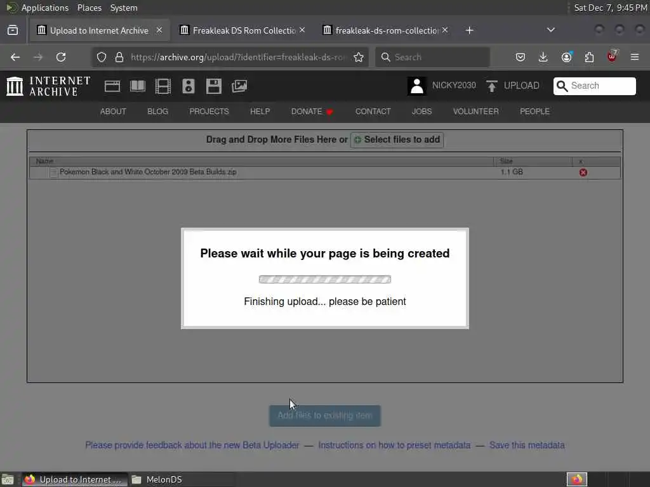The image size is (650, 487).
Task: Close the Upload to Internet Archive tab
Action: tap(159, 30)
